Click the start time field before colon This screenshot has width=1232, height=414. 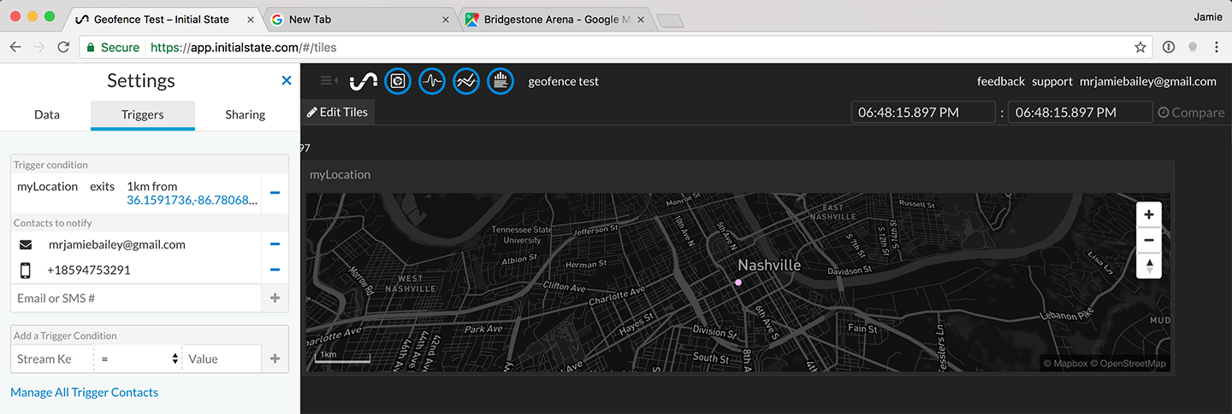(x=923, y=112)
